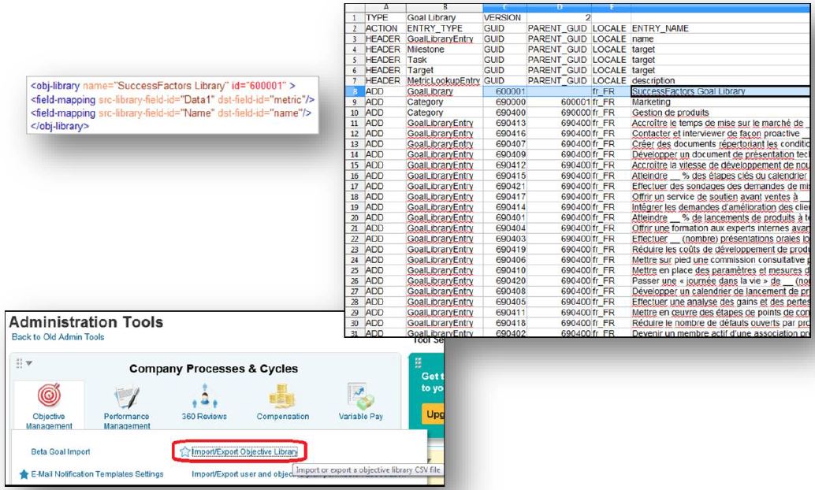The width and height of the screenshot is (815, 490).
Task: Click the 'SuccessFactors Goal Library' cell
Action: (720, 91)
